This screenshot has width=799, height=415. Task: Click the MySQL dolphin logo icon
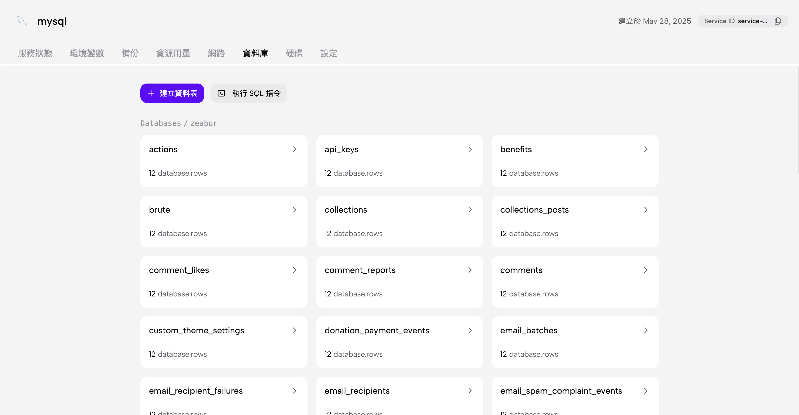[x=22, y=21]
